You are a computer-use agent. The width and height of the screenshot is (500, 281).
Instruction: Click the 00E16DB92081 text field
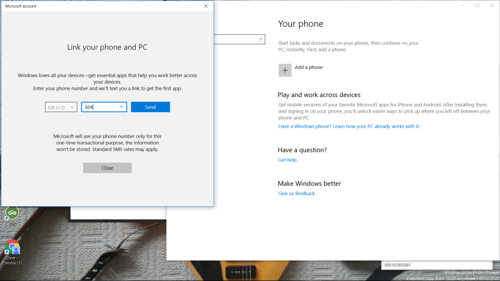(437, 265)
